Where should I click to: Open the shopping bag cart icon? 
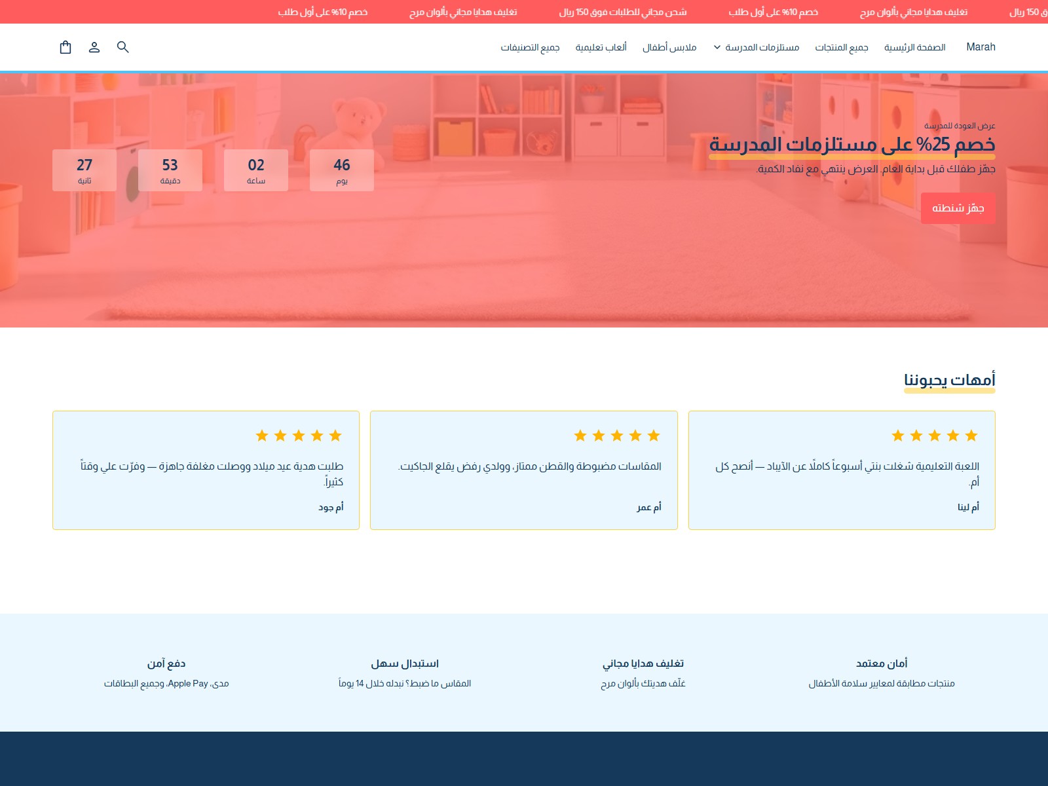65,47
